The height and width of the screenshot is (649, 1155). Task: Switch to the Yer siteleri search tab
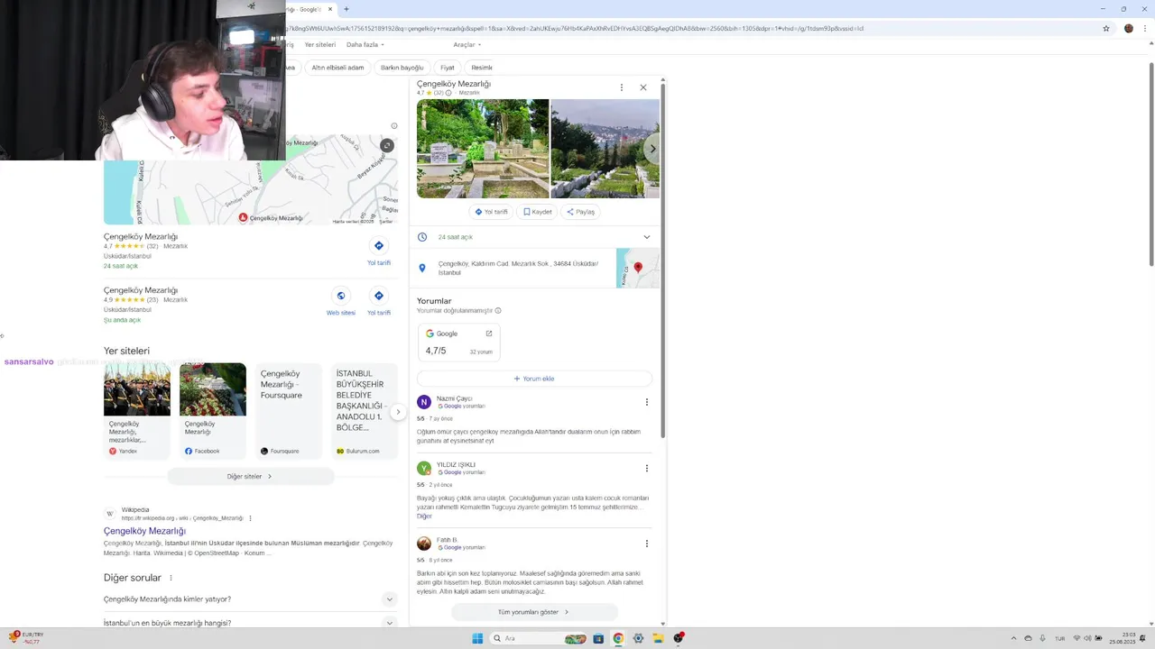[320, 44]
